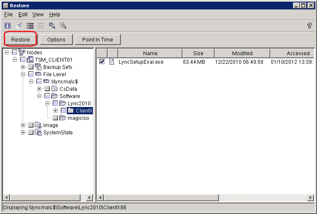Check the magiciso folder checkbox

(x=55, y=118)
